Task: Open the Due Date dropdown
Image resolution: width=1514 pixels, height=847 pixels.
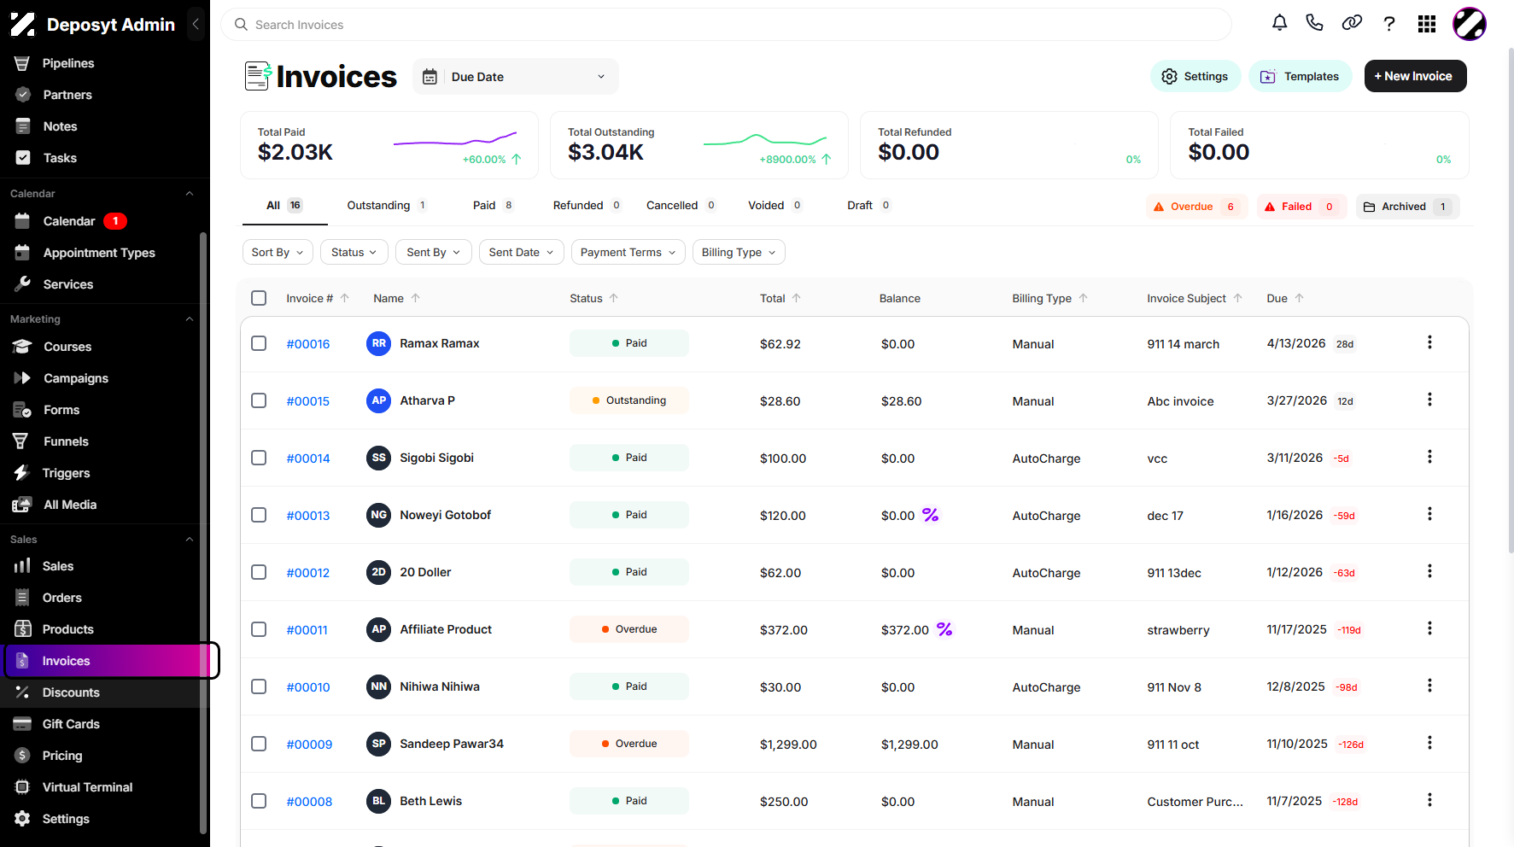Action: click(x=515, y=77)
